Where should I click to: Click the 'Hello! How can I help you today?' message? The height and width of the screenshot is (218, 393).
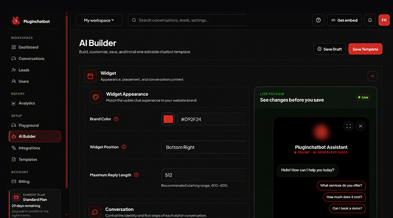pyautogui.click(x=308, y=170)
